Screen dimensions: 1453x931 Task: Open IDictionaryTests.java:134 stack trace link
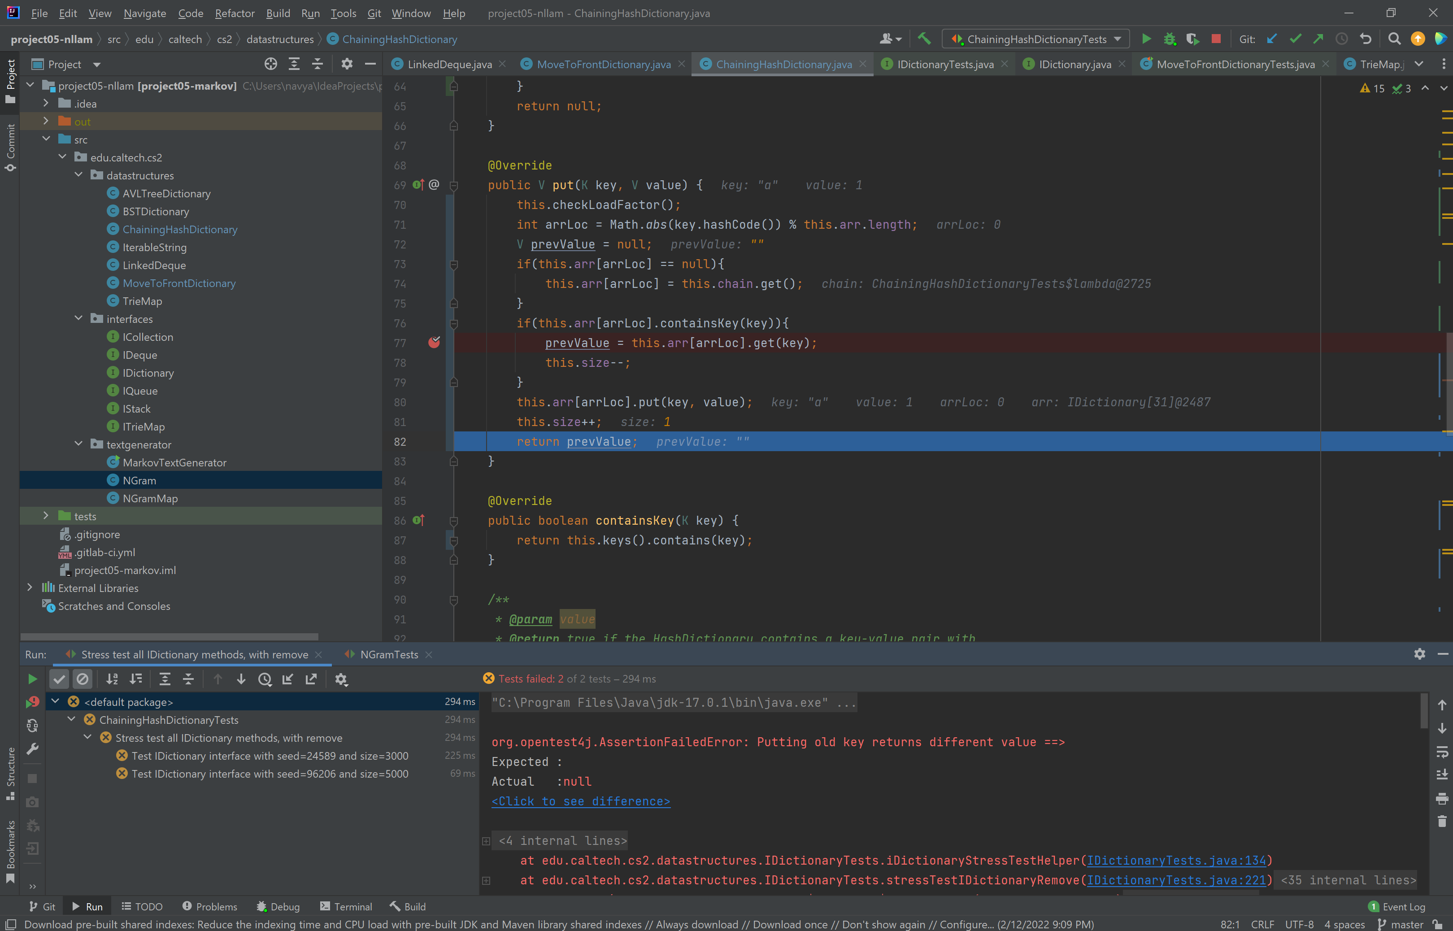pos(1176,860)
